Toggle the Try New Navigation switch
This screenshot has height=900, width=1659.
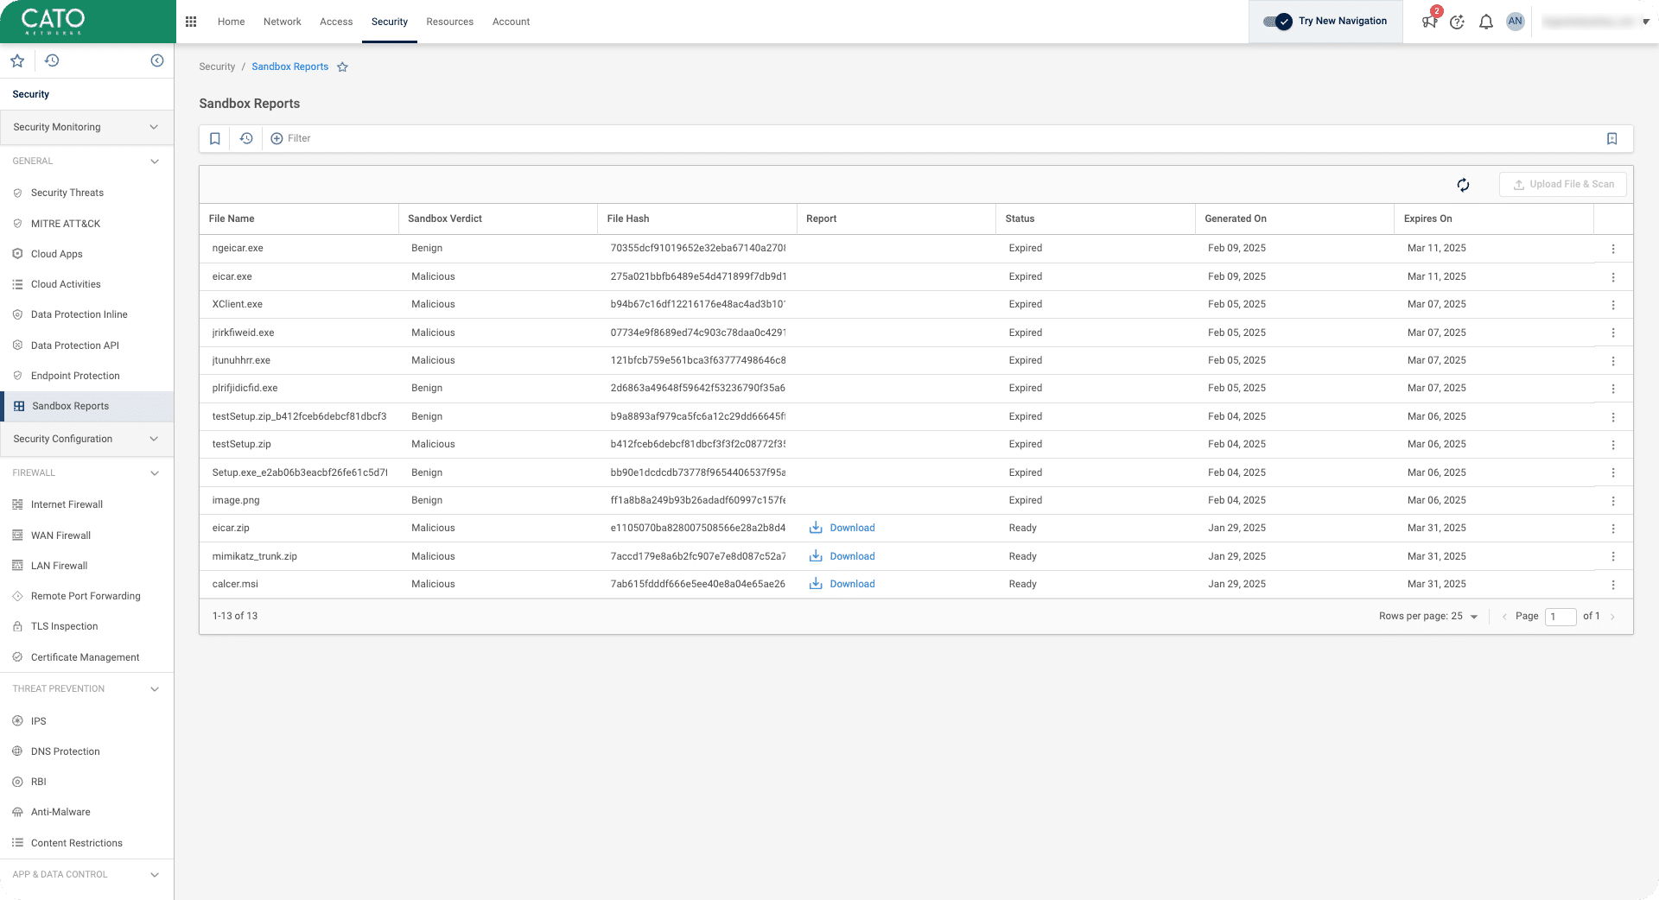pos(1278,22)
